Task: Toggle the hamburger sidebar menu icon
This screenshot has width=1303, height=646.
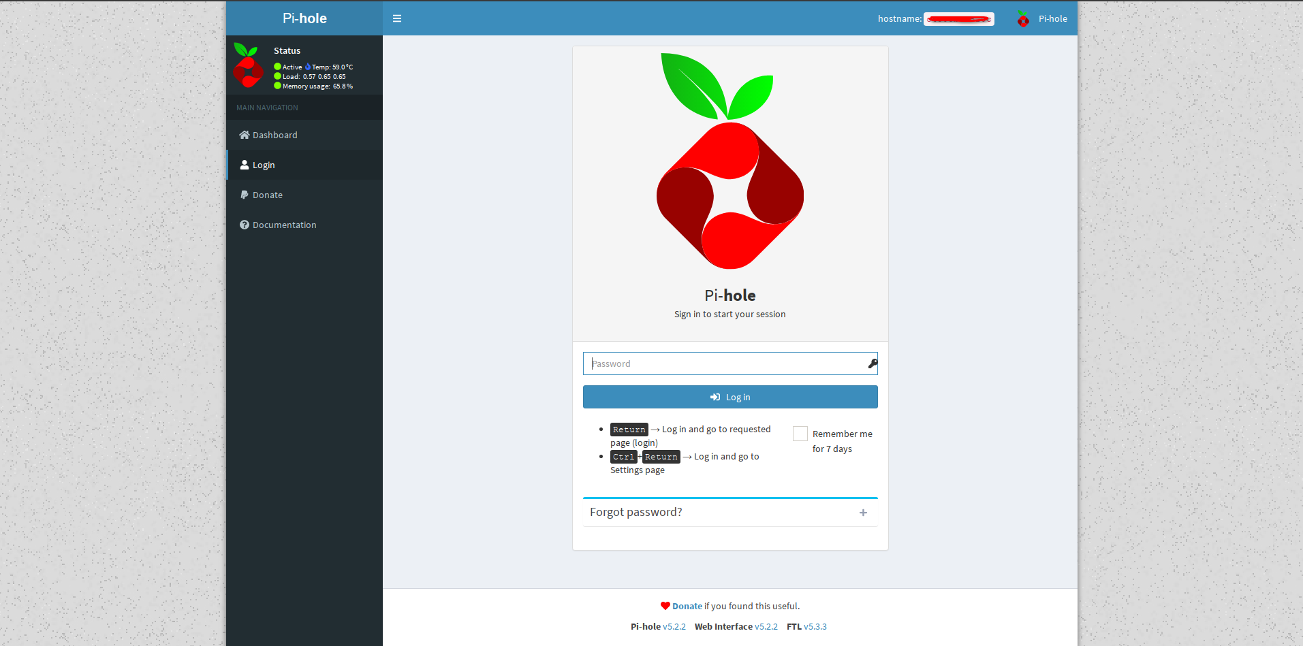Action: (397, 18)
